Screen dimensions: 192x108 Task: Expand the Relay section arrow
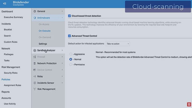point(62,76)
